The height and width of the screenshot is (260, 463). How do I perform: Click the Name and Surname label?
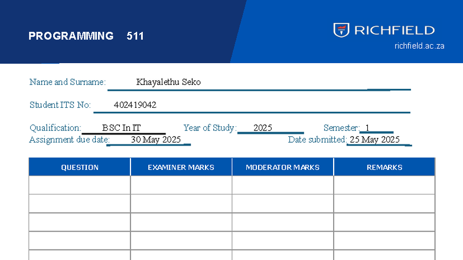[x=67, y=82]
